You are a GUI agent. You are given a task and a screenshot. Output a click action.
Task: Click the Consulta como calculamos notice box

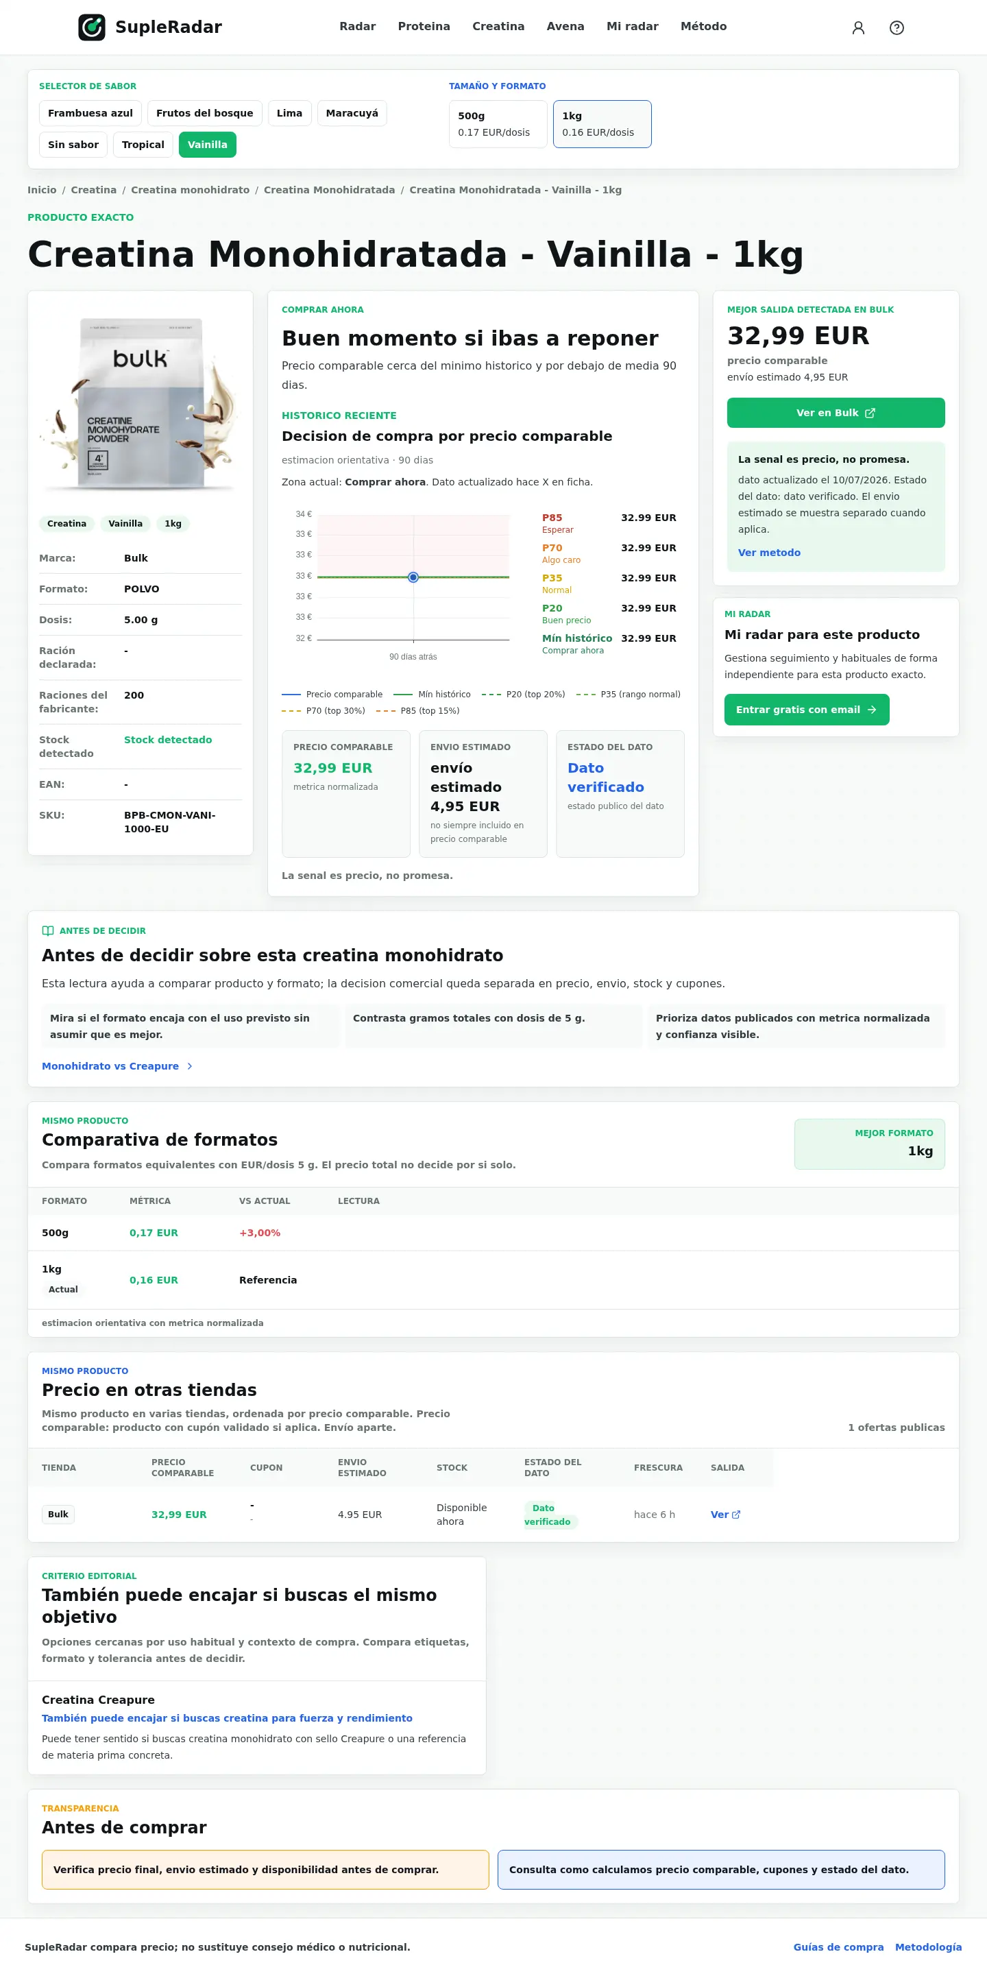click(721, 1869)
